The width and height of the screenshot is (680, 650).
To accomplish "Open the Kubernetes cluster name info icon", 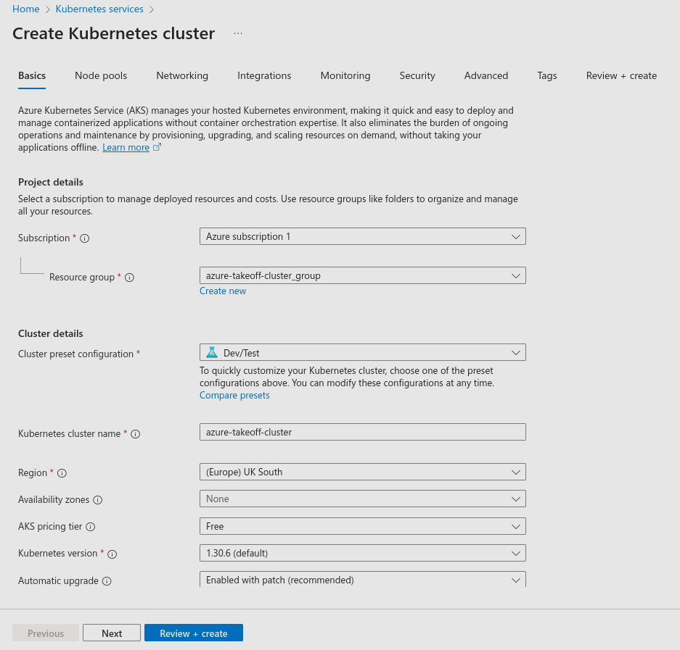I will click(x=136, y=433).
